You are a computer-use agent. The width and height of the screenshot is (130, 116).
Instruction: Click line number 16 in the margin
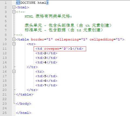pyautogui.click(x=5, y=71)
